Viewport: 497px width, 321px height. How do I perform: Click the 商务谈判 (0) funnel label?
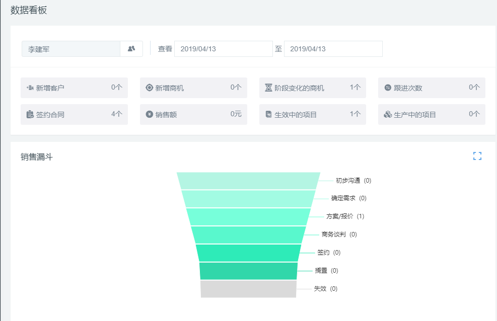tap(339, 234)
